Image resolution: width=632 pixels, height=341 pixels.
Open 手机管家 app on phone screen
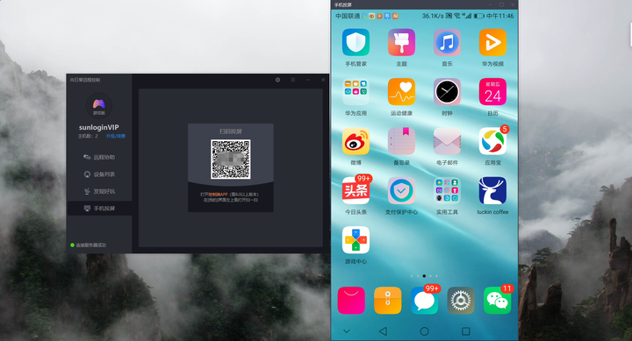(355, 42)
